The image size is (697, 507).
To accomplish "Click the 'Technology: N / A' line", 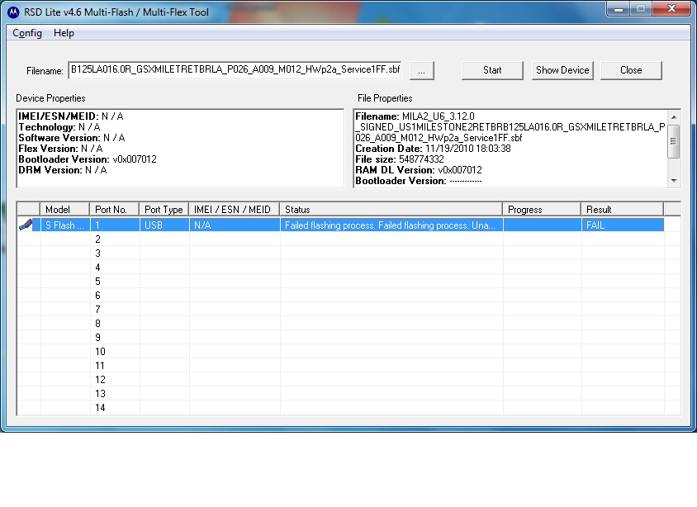I will pos(59,127).
